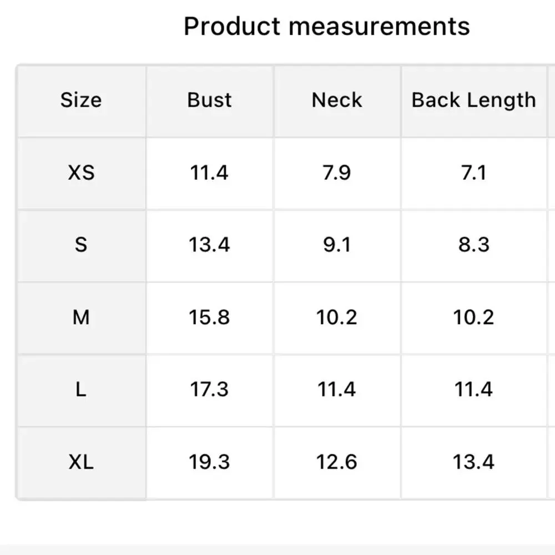Click the S size row label
Image resolution: width=555 pixels, height=555 pixels.
point(82,245)
